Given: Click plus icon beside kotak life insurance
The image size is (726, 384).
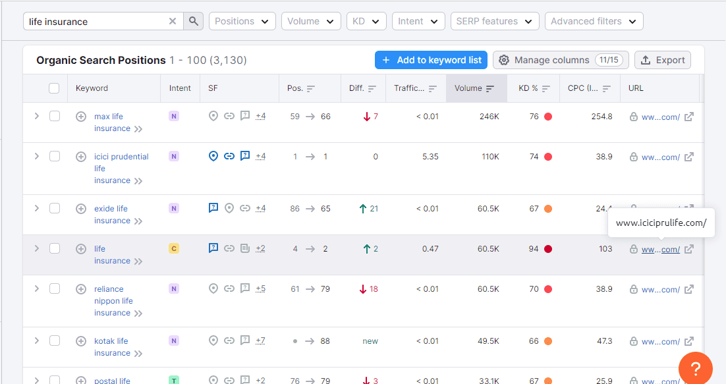Looking at the screenshot, I should click(81, 341).
